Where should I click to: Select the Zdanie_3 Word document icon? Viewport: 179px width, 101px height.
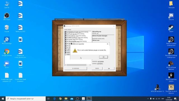[20, 17]
